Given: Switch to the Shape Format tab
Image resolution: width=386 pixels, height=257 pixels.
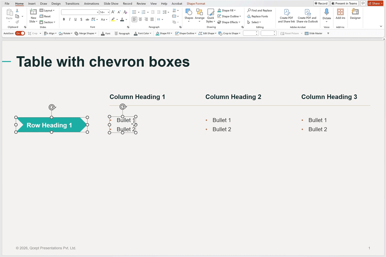Looking at the screenshot, I should (196, 4).
